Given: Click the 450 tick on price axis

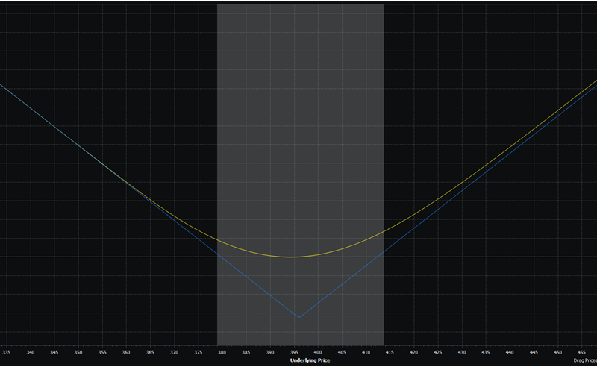Looking at the screenshot, I should [557, 351].
